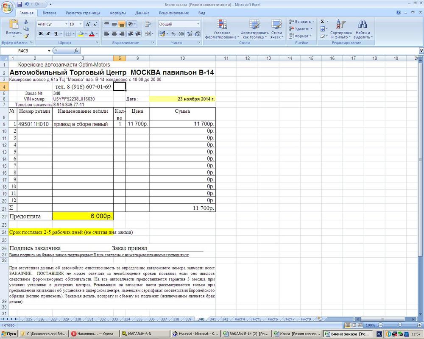Toggle middle vertical alignment
Viewport: 424px width, 339px height.
[114, 24]
